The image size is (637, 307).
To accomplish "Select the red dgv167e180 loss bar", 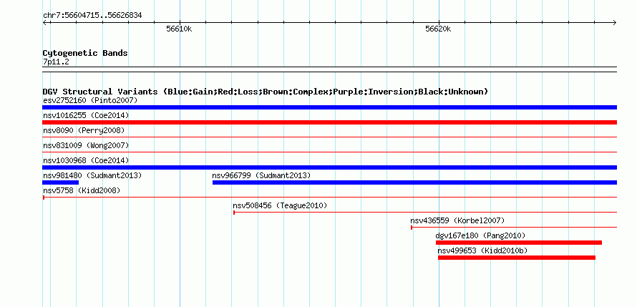I will (x=519, y=243).
